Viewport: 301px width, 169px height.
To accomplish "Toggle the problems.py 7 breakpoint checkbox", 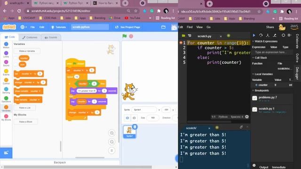I will point(254,98).
